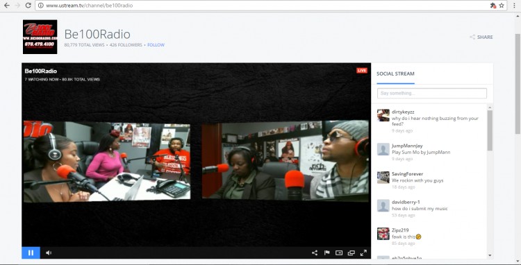Click the flag report icon in player
This screenshot has height=265, width=521.
click(326, 253)
